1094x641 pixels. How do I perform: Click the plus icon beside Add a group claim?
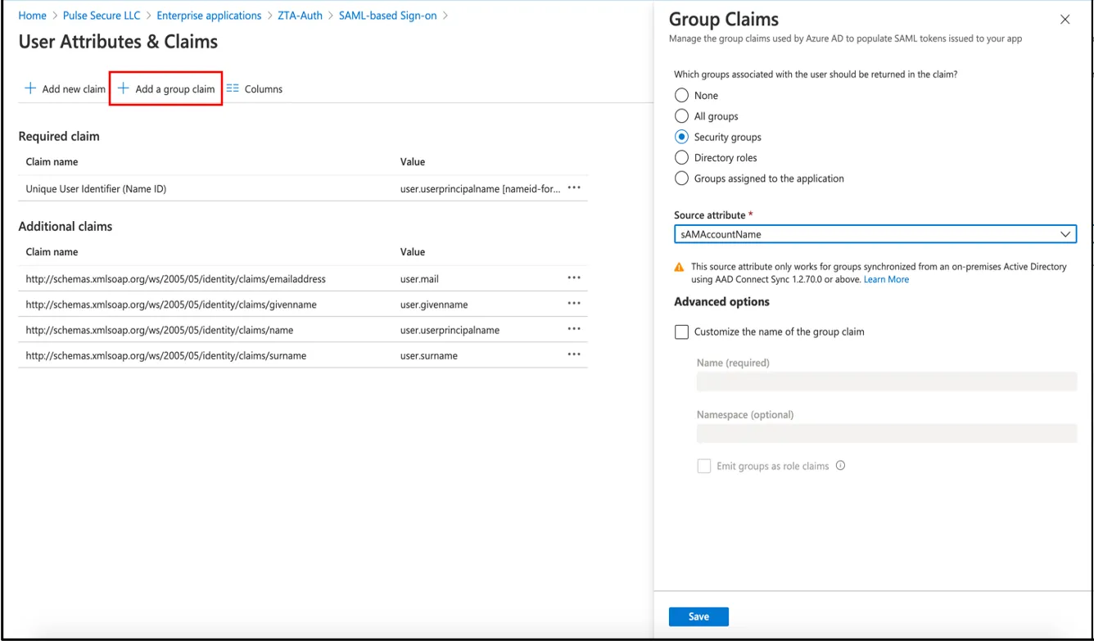click(124, 88)
